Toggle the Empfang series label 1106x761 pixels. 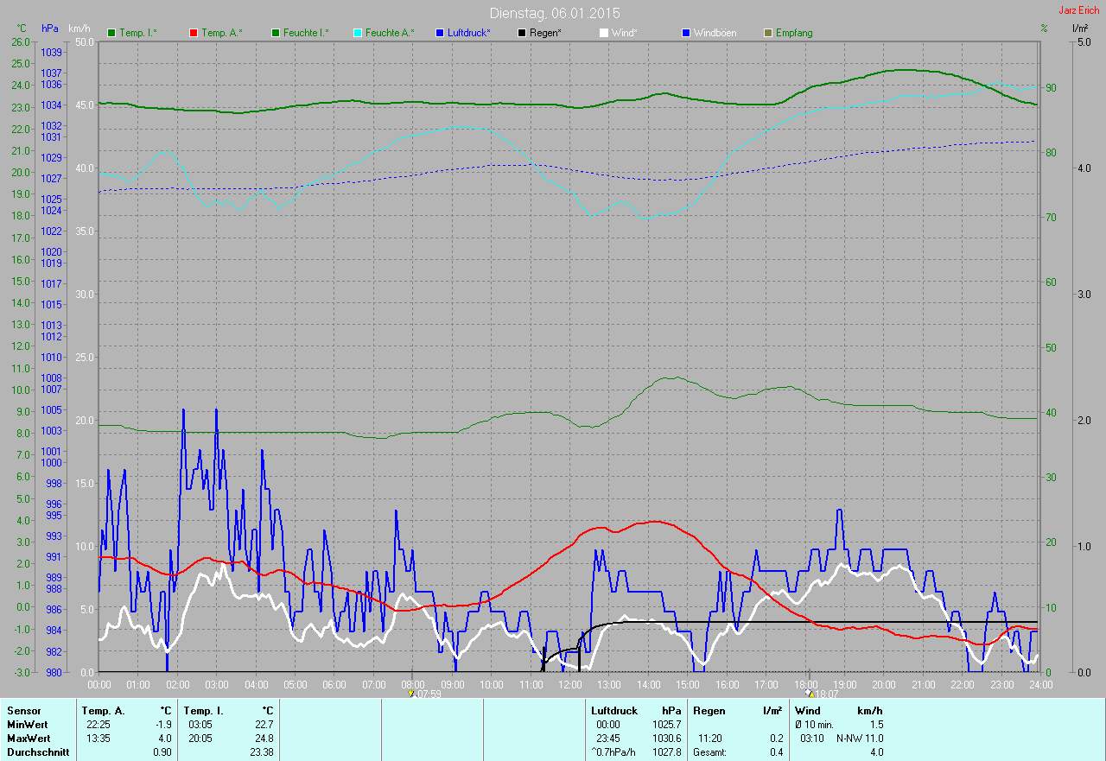tap(794, 33)
